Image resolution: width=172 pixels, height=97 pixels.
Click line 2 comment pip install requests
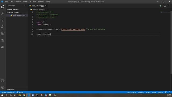[47, 15]
